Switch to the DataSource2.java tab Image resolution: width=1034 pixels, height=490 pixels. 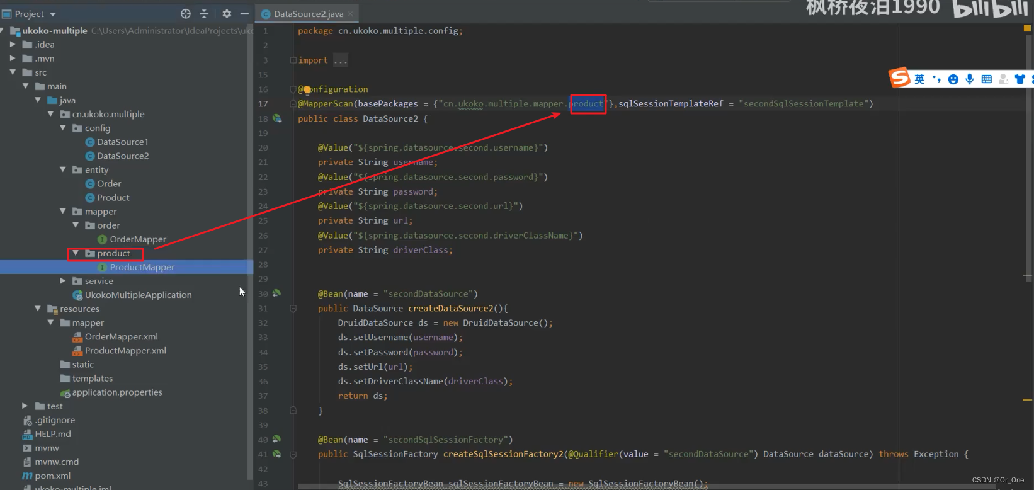click(308, 14)
